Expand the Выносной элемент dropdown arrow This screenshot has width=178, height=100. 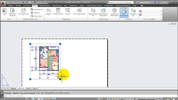(80, 15)
